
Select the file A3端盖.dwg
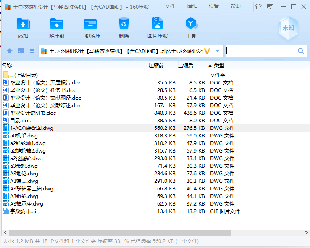click(x=24, y=181)
